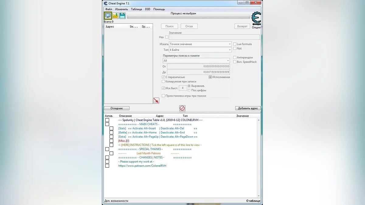Tick the [Misc.][!] row checkbox
365x205 pixels.
coord(111,141)
